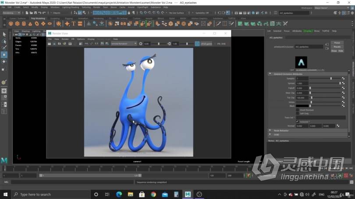Create a polygon sphere from the shelf

11,24
